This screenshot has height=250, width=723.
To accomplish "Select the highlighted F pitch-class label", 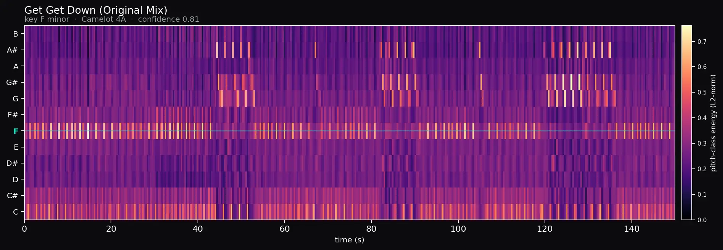I will [16, 131].
